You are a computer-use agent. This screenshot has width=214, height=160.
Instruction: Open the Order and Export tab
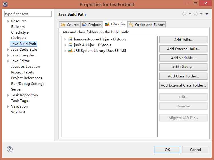(147, 24)
